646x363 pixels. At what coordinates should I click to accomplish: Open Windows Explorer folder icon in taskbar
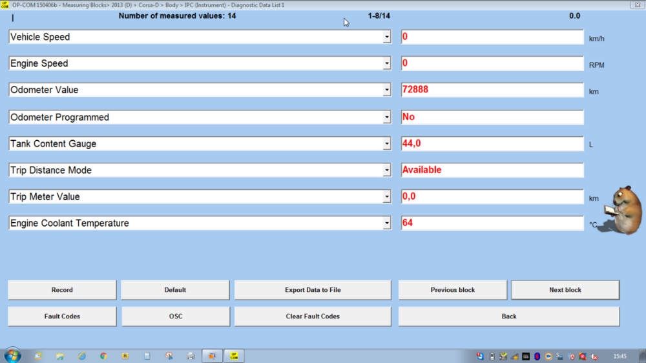59,356
